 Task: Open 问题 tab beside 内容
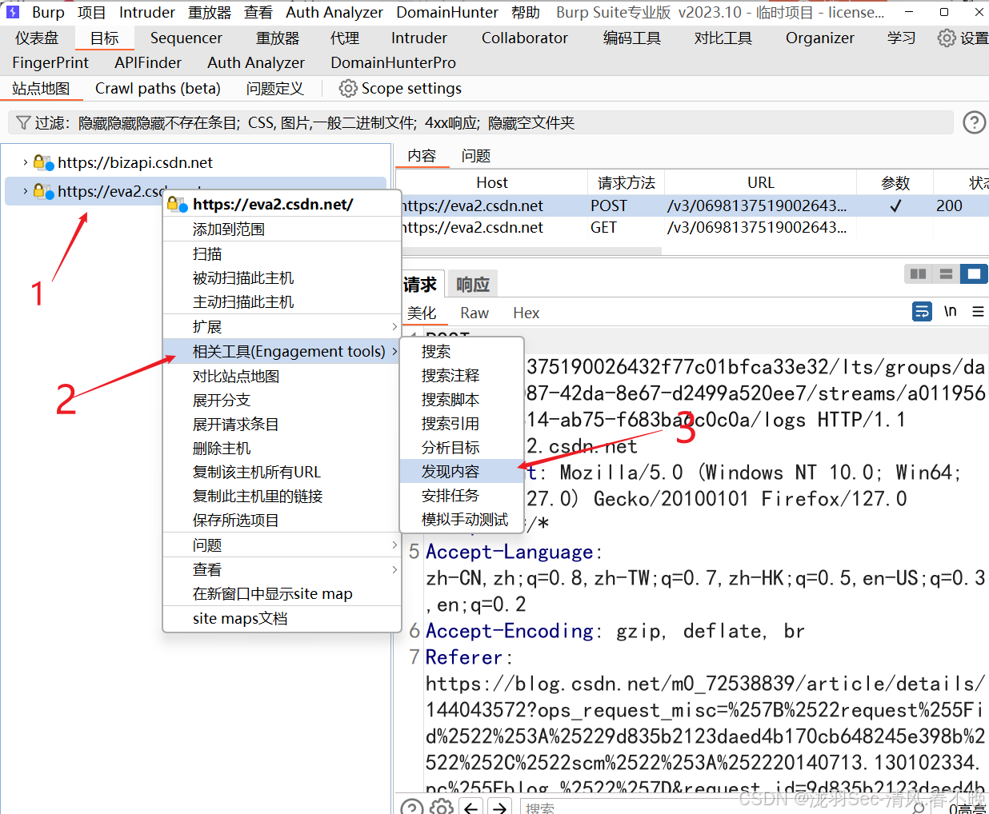point(476,155)
